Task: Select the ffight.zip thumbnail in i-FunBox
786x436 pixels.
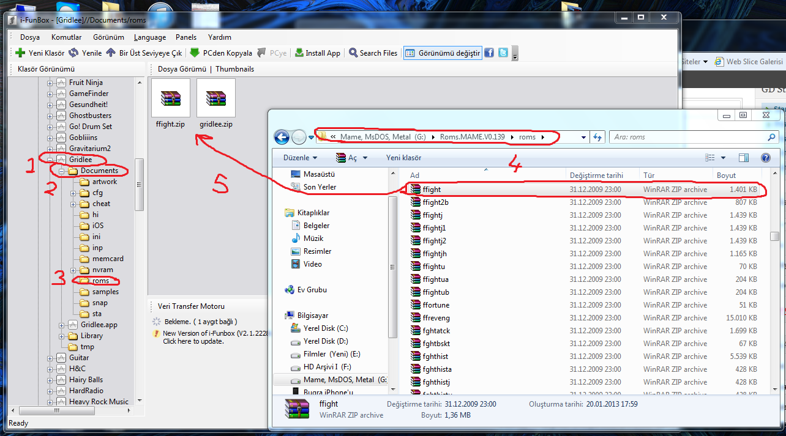Action: [171, 103]
